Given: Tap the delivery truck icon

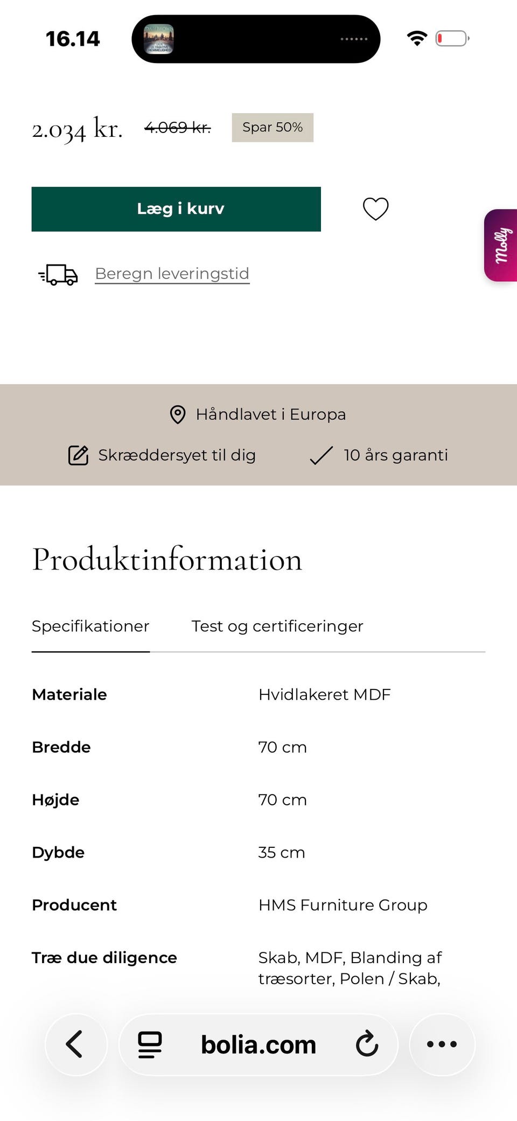Looking at the screenshot, I should (59, 274).
